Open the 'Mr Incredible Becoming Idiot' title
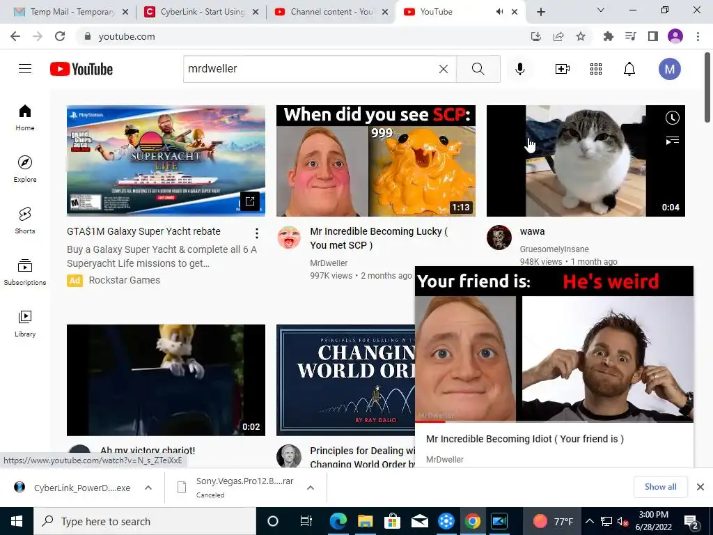This screenshot has height=535, width=713. click(525, 439)
